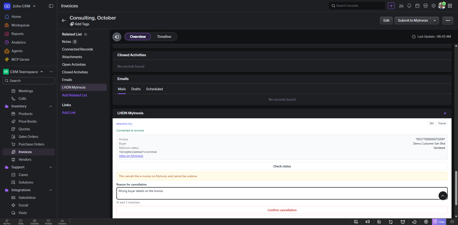Open the announcements megaphone icon in bottom bar
Screen dimensions: 458x225
[368, 222]
